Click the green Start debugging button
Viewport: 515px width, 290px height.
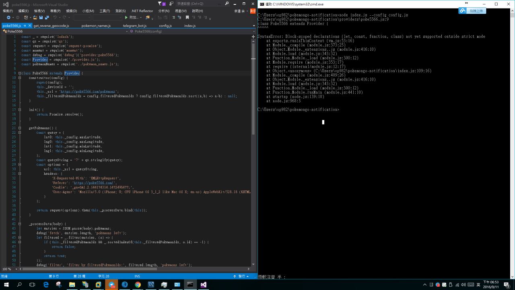click(126, 18)
